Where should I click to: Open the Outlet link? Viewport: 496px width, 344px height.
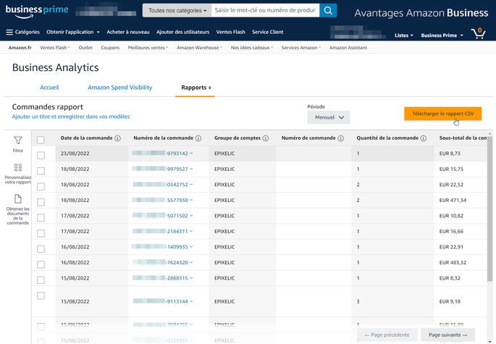(x=85, y=48)
